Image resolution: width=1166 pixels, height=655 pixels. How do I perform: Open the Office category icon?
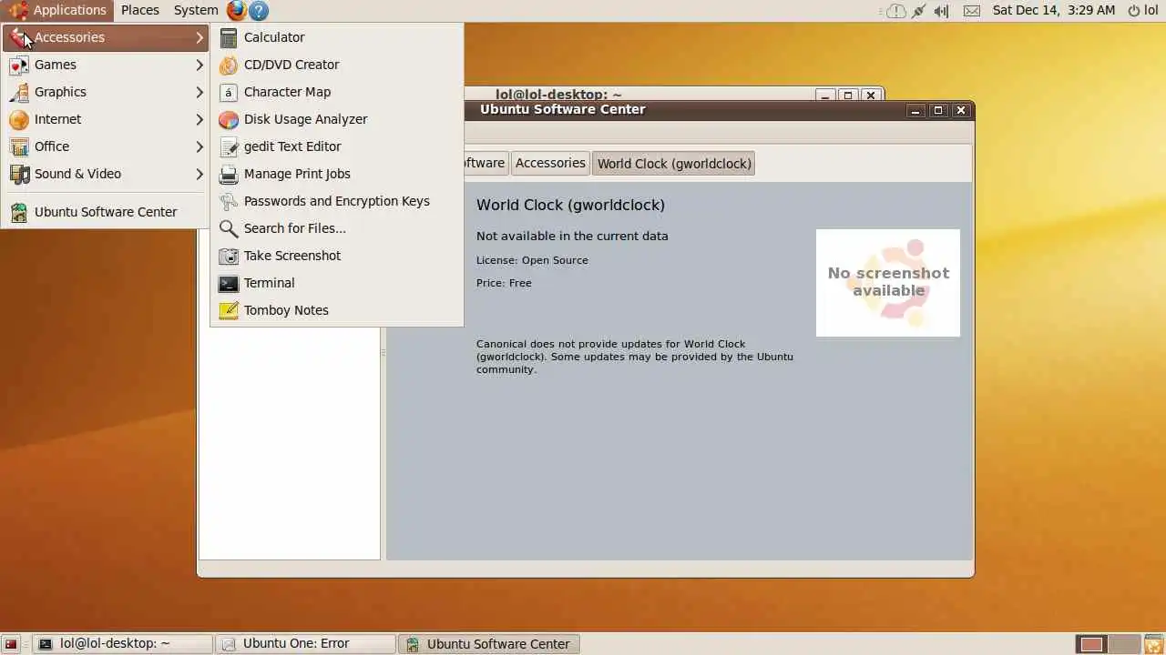(x=19, y=147)
